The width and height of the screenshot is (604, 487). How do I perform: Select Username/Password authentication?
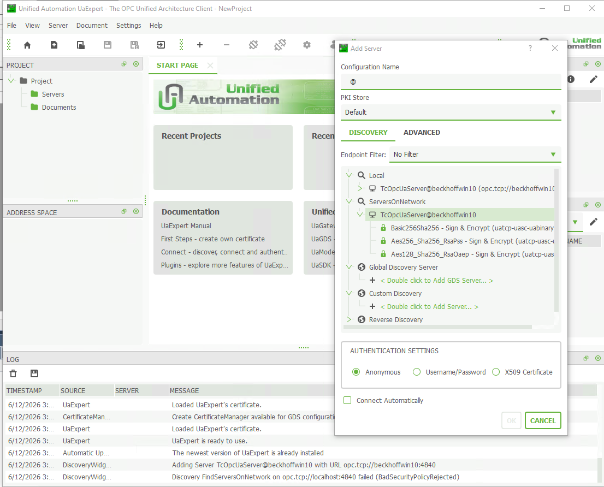(416, 372)
